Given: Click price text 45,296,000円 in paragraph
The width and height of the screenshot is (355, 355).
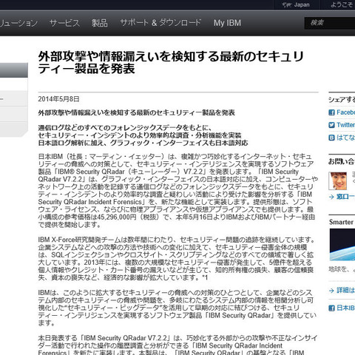Looking at the screenshot, I should tap(117, 217).
